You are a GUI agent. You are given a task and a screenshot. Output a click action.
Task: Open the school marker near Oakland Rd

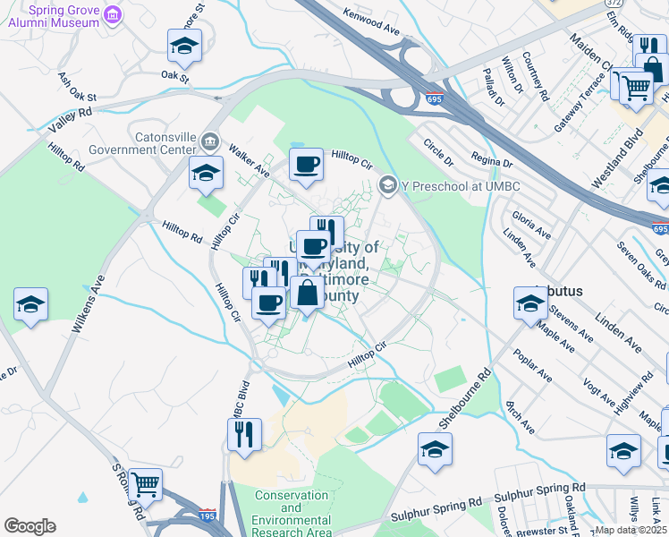623,454
